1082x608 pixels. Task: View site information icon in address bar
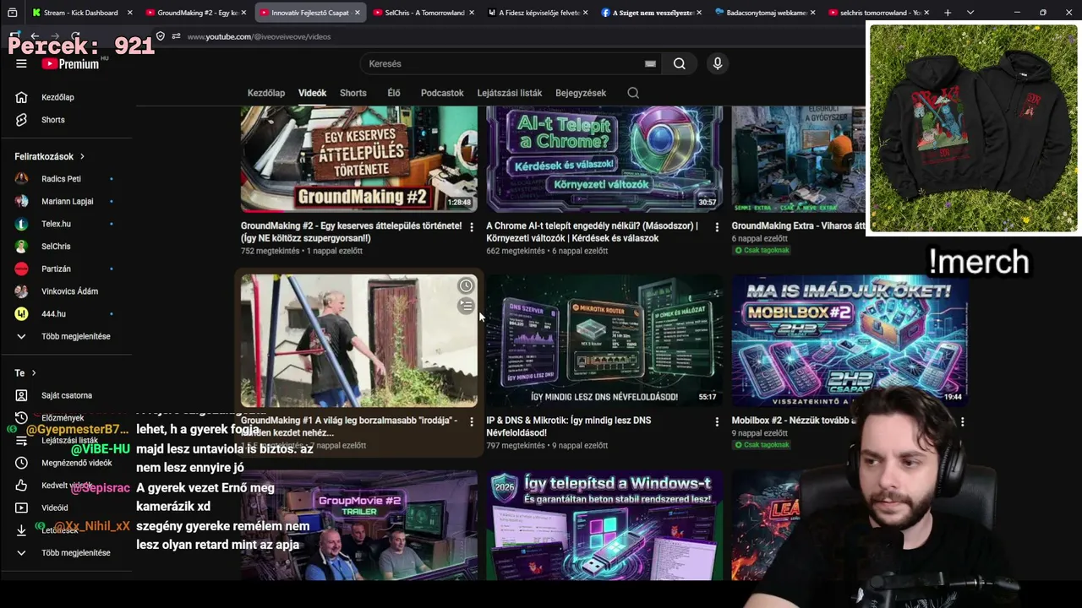coord(176,36)
